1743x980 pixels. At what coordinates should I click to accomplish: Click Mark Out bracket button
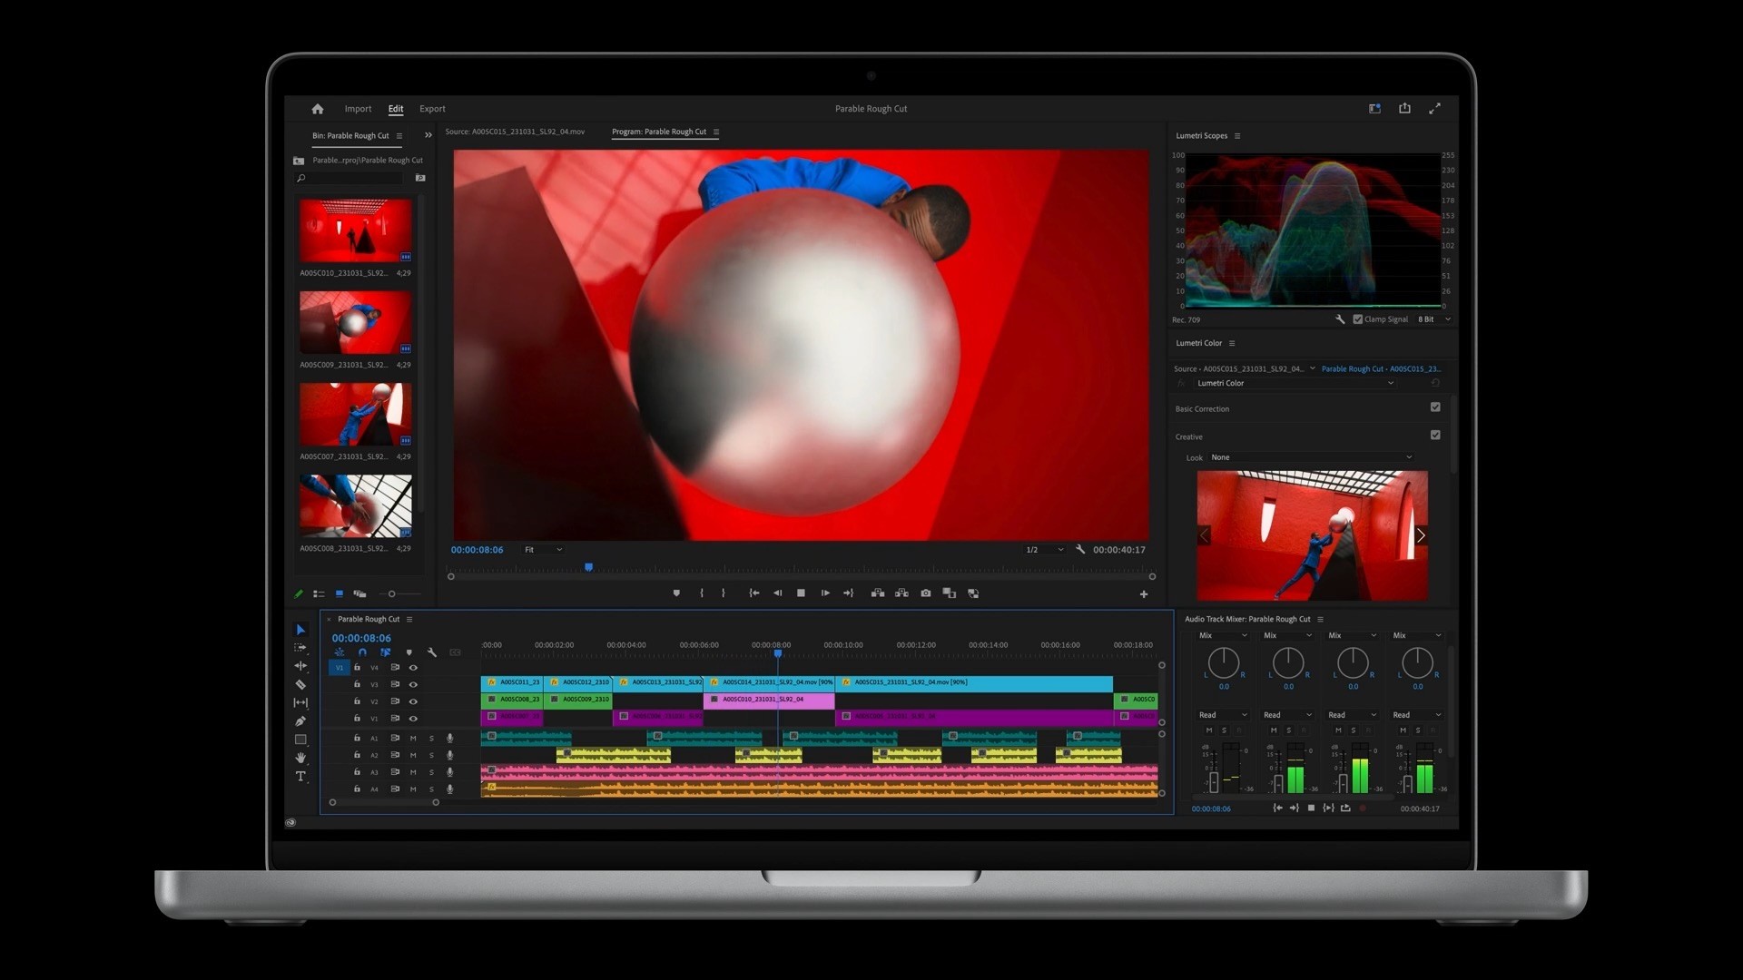(x=724, y=593)
